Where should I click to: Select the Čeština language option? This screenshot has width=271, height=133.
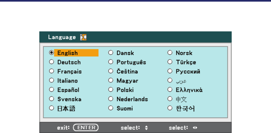coord(111,71)
